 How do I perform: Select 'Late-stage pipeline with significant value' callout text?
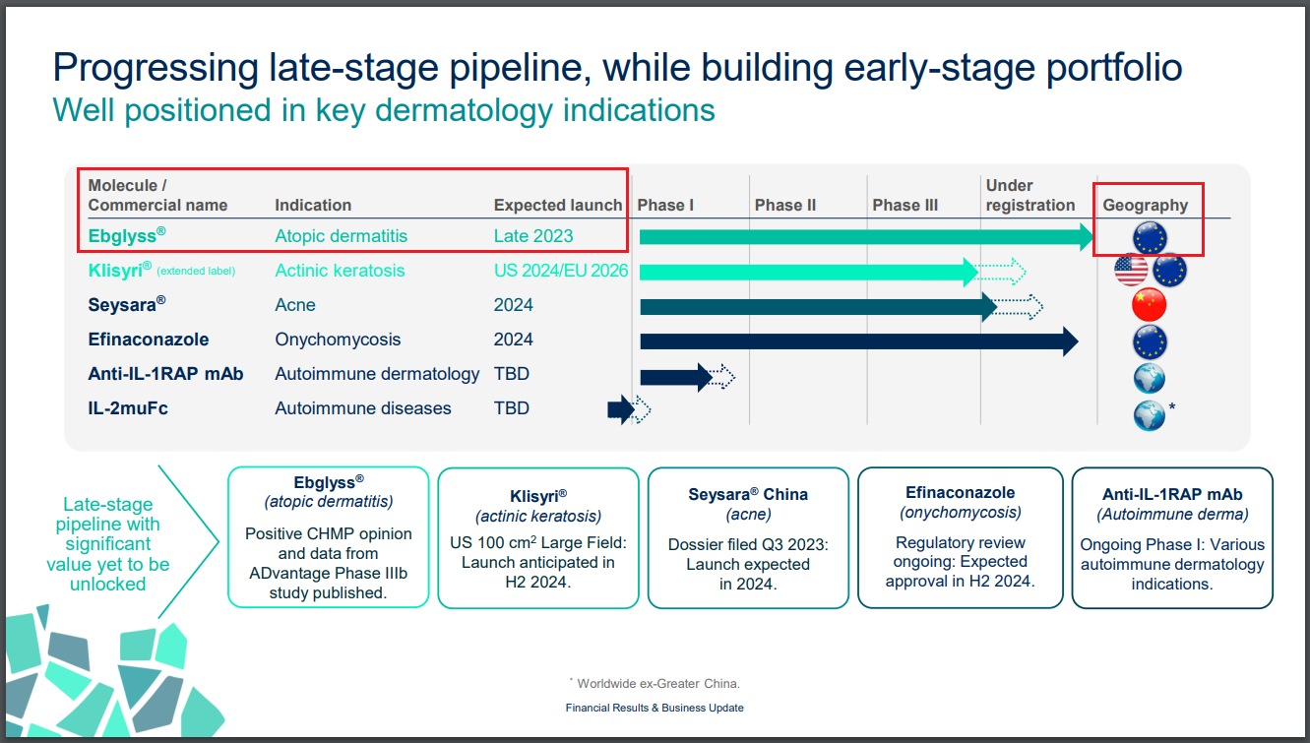click(108, 544)
